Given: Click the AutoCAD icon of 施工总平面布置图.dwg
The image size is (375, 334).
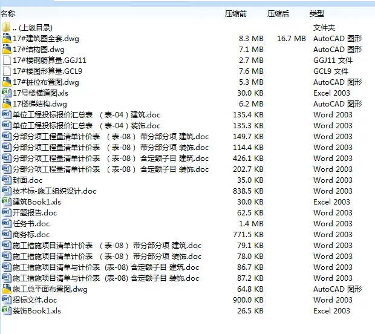Looking at the screenshot, I should [7, 289].
